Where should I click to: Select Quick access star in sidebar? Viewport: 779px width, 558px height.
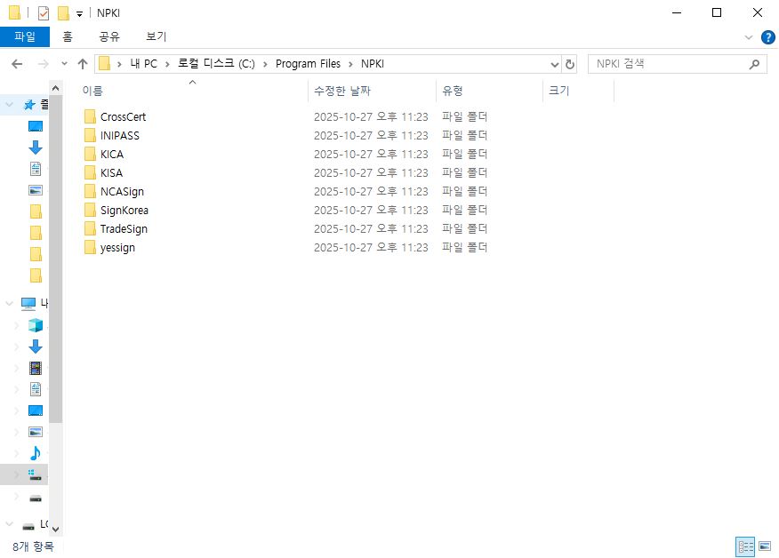point(29,105)
